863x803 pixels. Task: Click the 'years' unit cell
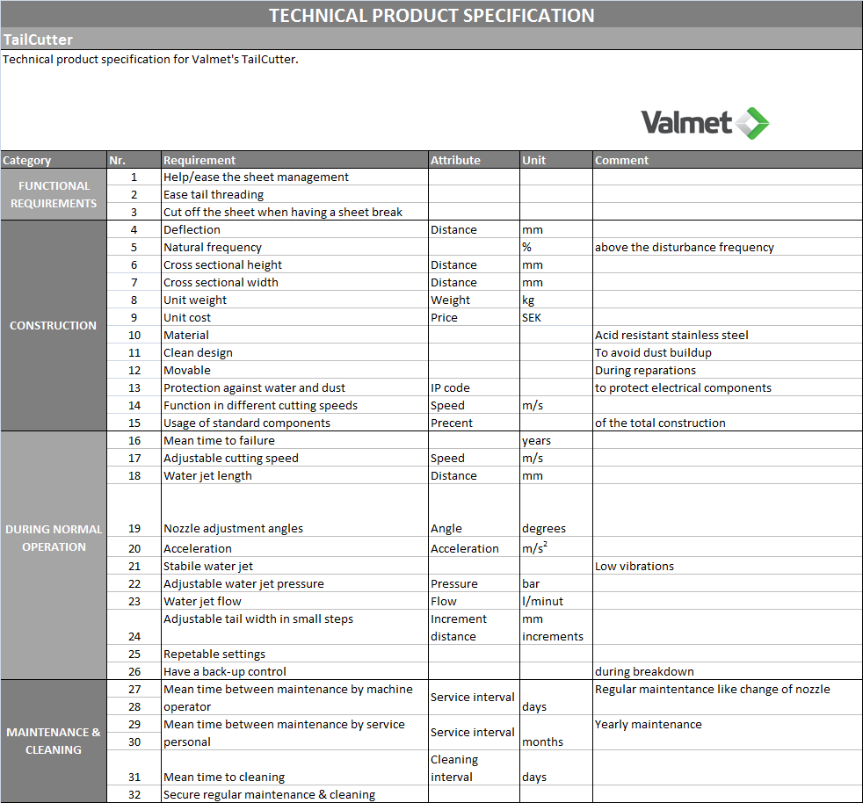[x=556, y=441]
